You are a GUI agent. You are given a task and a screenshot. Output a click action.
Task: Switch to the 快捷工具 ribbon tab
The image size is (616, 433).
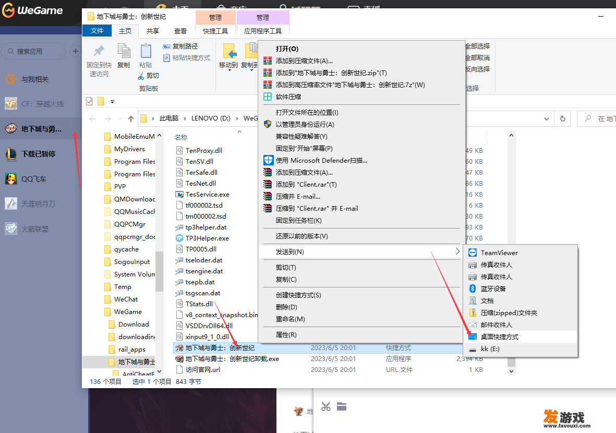[215, 31]
